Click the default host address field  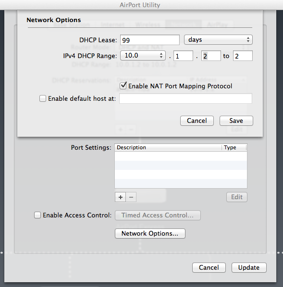[185, 98]
